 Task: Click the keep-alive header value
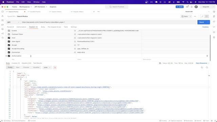(81, 52)
